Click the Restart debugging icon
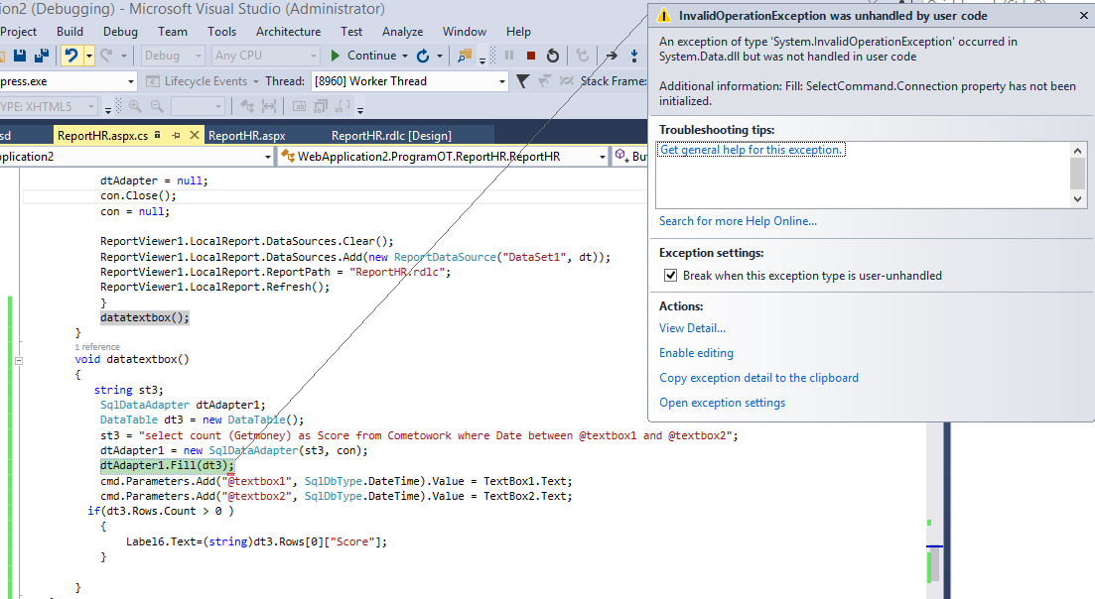The width and height of the screenshot is (1095, 599). click(553, 56)
